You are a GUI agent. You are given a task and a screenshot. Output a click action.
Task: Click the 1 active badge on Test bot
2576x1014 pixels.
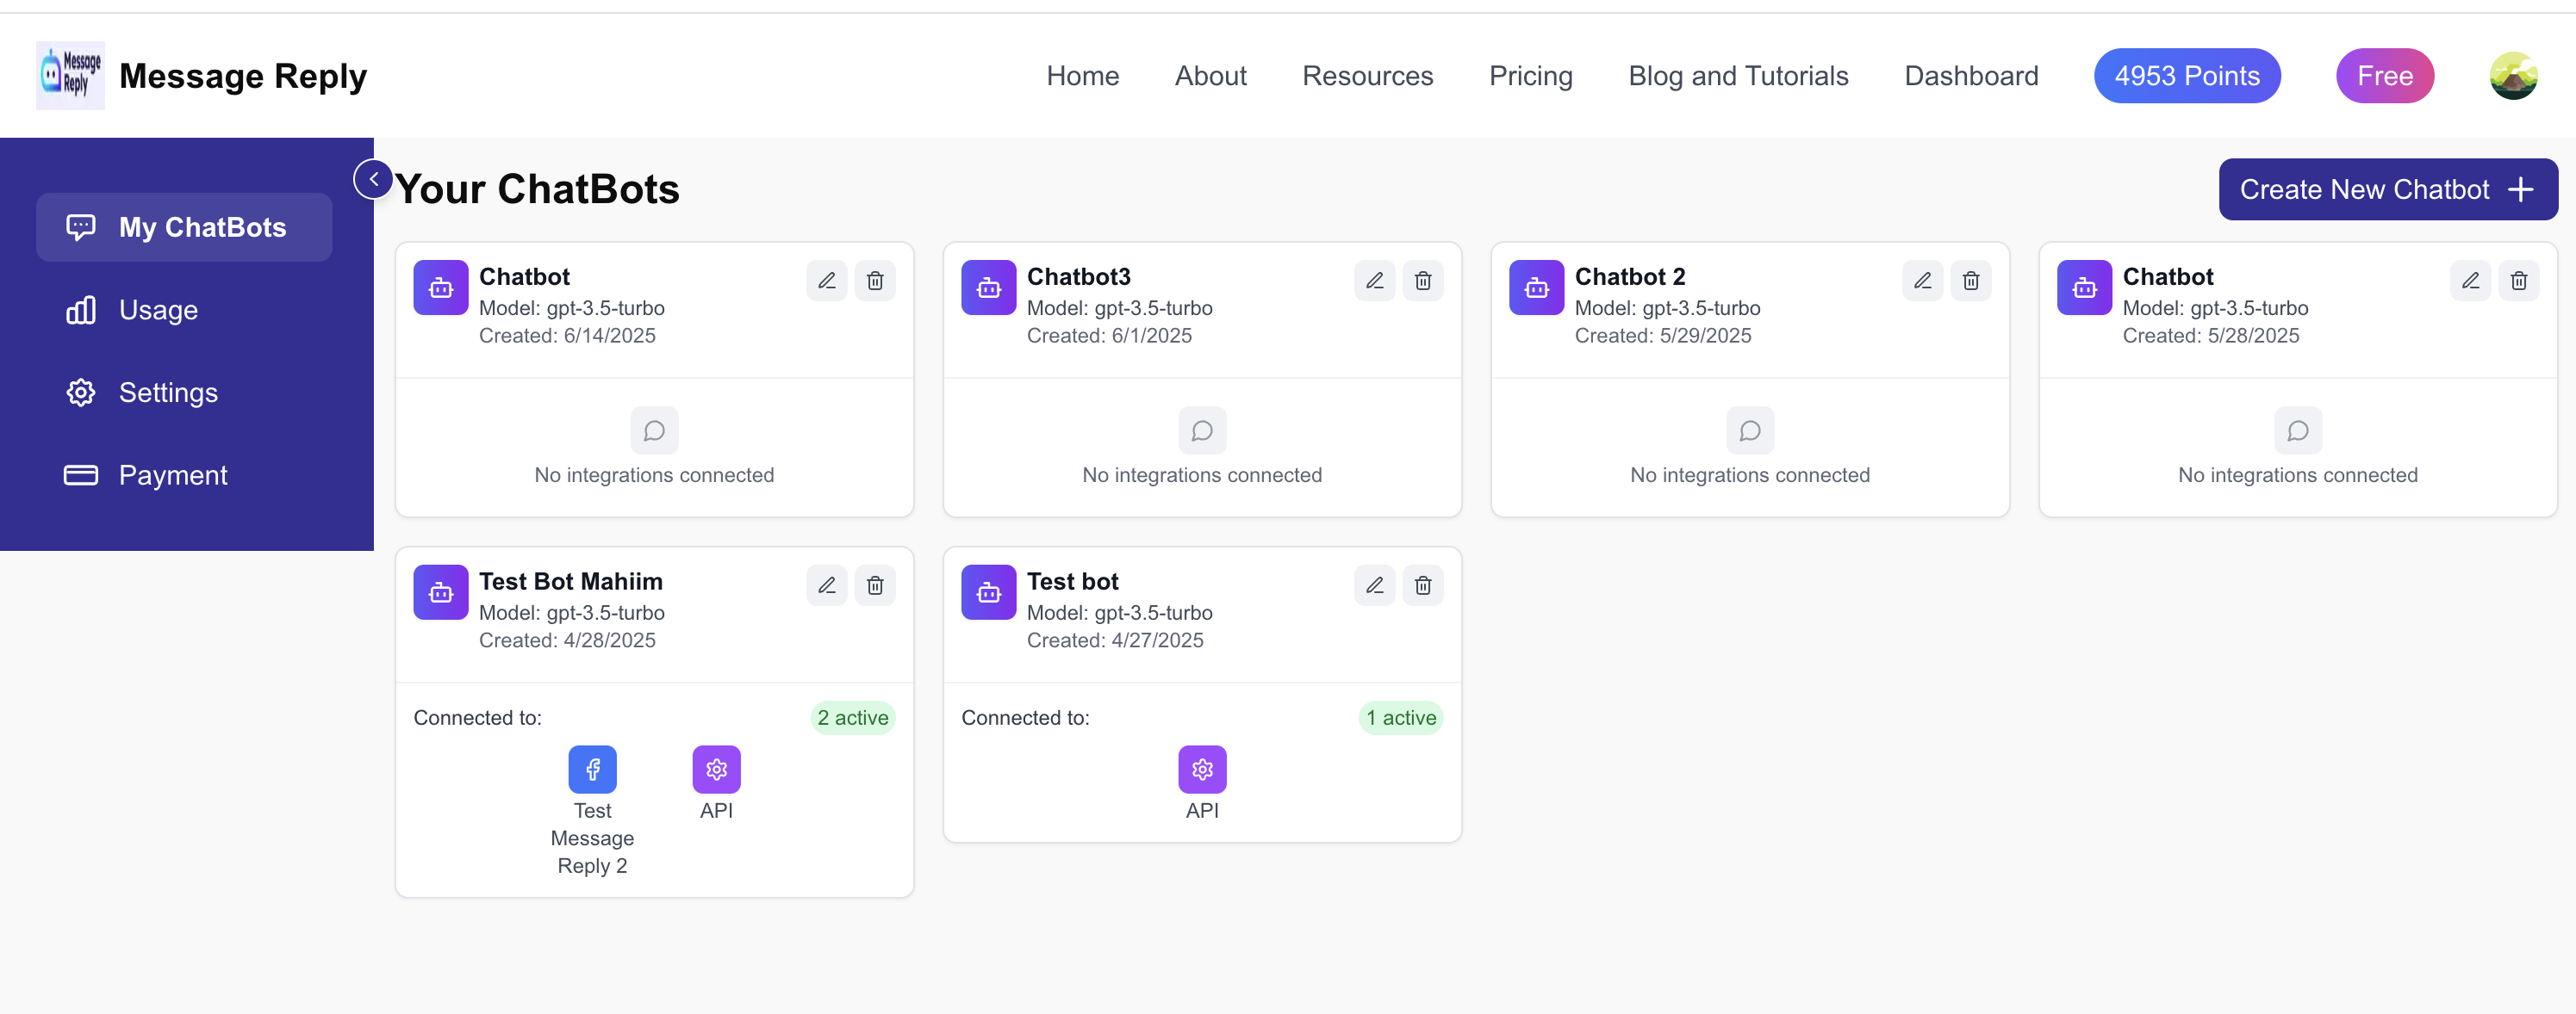tap(1400, 717)
